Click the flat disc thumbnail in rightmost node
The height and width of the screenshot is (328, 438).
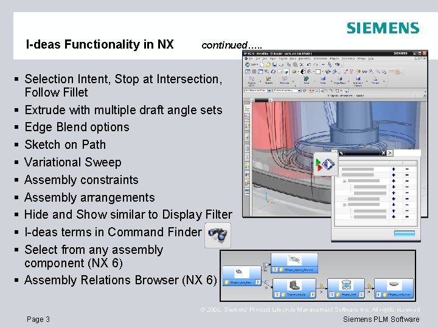pyautogui.click(x=394, y=284)
